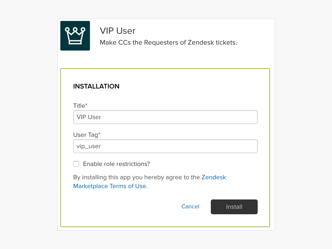Cancel the app installation
332x249 pixels.
click(190, 207)
